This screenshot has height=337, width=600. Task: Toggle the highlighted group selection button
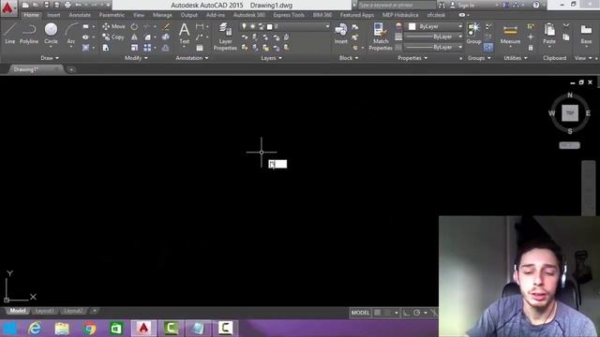[488, 48]
